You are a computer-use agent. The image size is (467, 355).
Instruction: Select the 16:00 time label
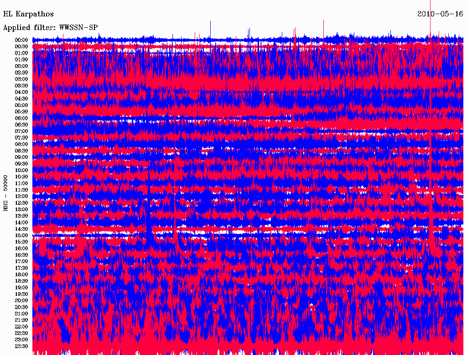[x=21, y=248]
